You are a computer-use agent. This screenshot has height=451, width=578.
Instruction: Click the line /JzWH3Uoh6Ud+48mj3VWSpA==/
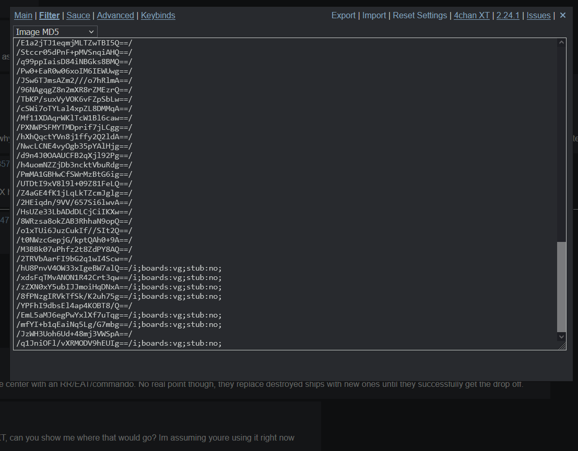(x=74, y=334)
